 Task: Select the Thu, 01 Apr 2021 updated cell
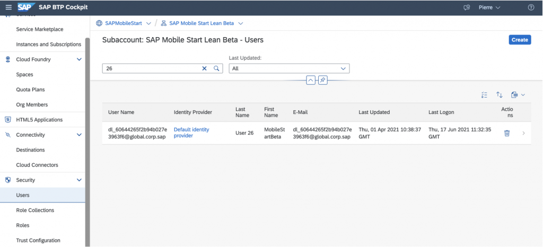click(390, 133)
